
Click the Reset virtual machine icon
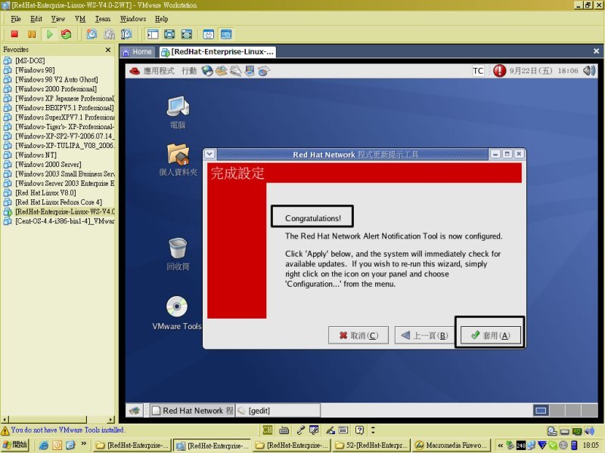[67, 34]
